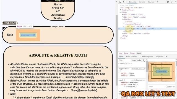Activate the inspect element picker icon

(x=120, y=2)
